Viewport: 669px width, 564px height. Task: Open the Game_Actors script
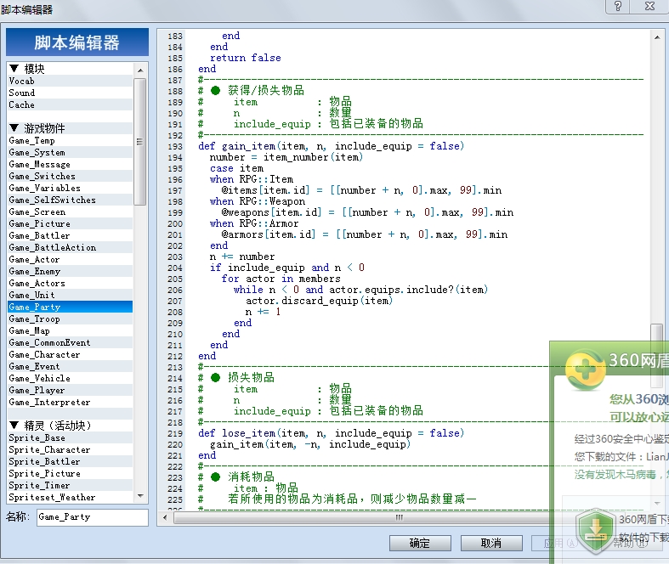[x=70, y=284]
